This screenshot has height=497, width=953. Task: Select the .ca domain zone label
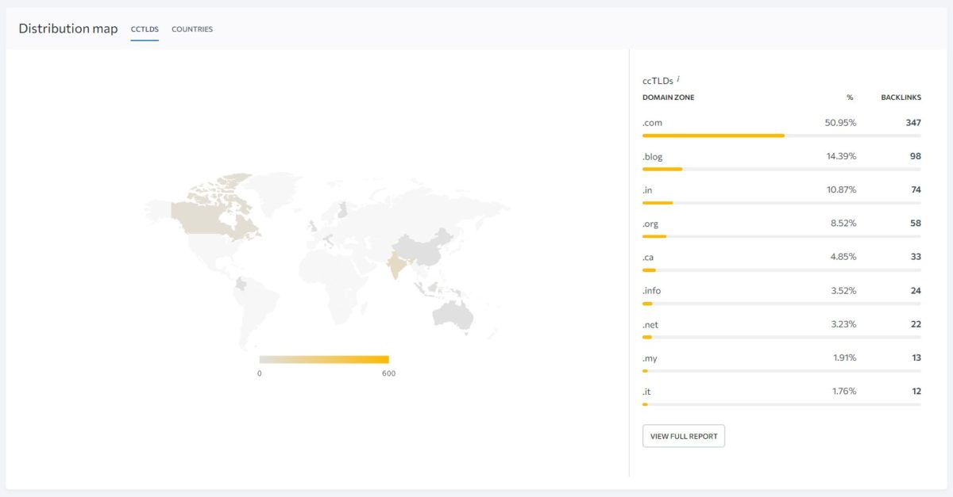pos(648,258)
